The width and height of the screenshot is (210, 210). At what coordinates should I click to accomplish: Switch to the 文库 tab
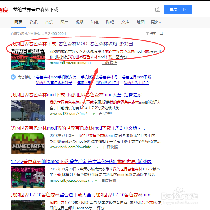point(125,22)
